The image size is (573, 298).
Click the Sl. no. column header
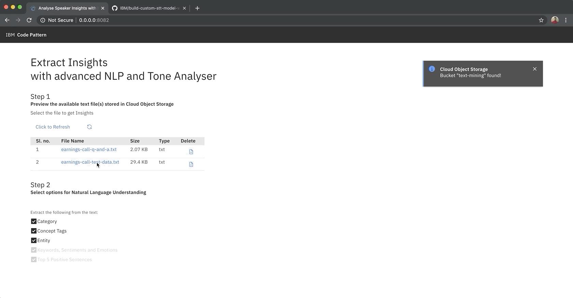(43, 141)
